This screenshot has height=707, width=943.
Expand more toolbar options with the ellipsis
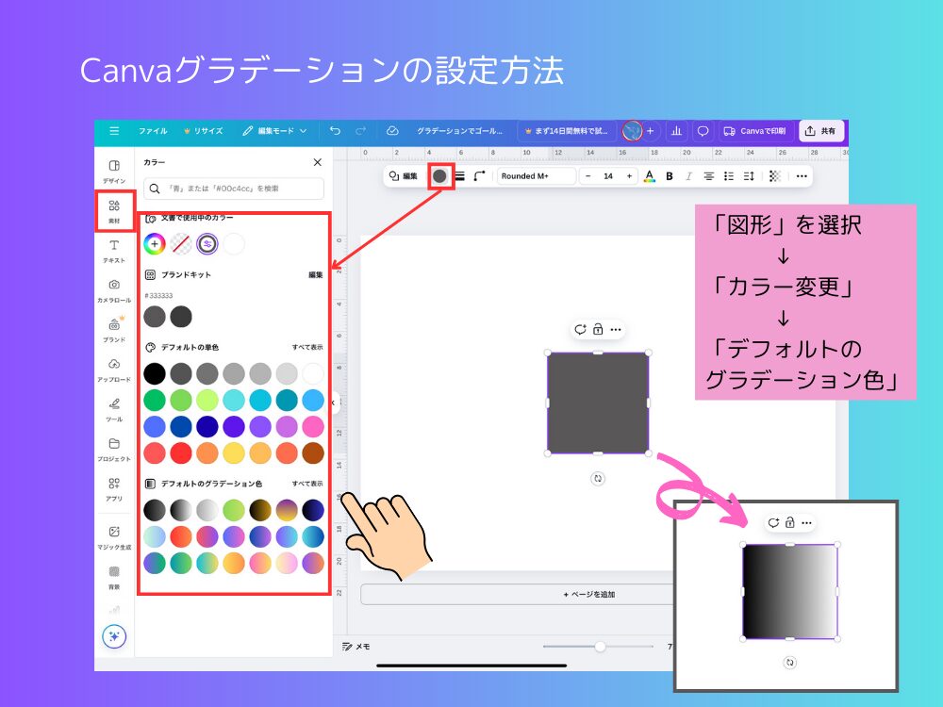point(801,176)
